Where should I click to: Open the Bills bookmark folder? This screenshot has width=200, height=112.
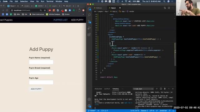coord(17,14)
